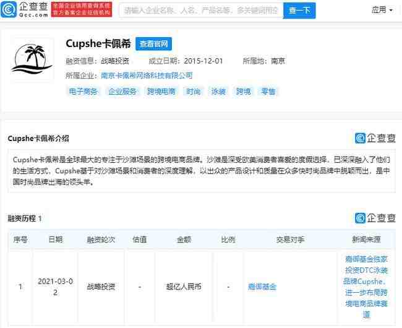Open the 南京卡佩希网络科技有限公司 company link
The width and height of the screenshot is (402, 328).
coord(147,76)
